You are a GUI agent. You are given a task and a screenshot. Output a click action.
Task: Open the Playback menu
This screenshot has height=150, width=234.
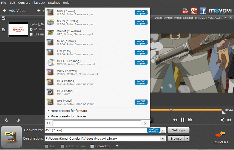click(x=39, y=3)
